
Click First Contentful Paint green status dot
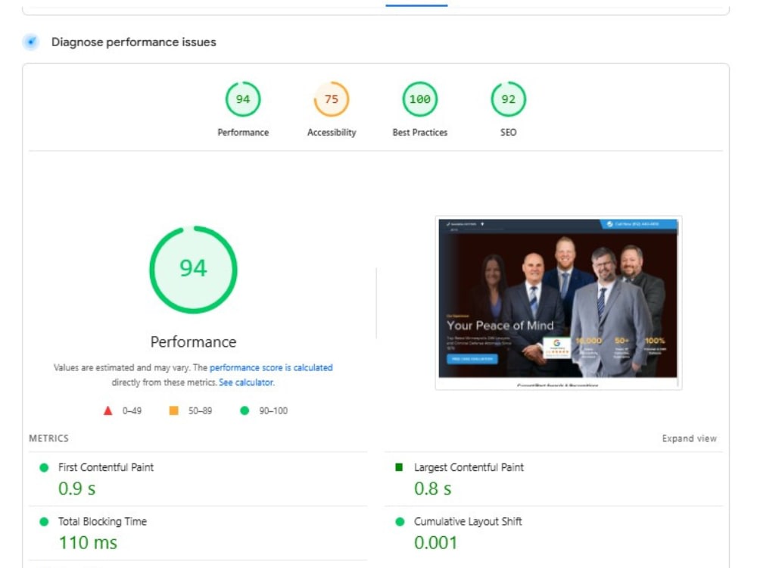pyautogui.click(x=44, y=467)
